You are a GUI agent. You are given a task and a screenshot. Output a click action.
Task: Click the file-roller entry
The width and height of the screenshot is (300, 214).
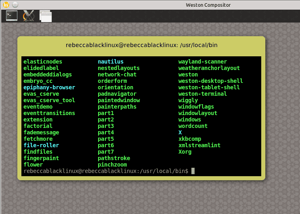point(41,145)
